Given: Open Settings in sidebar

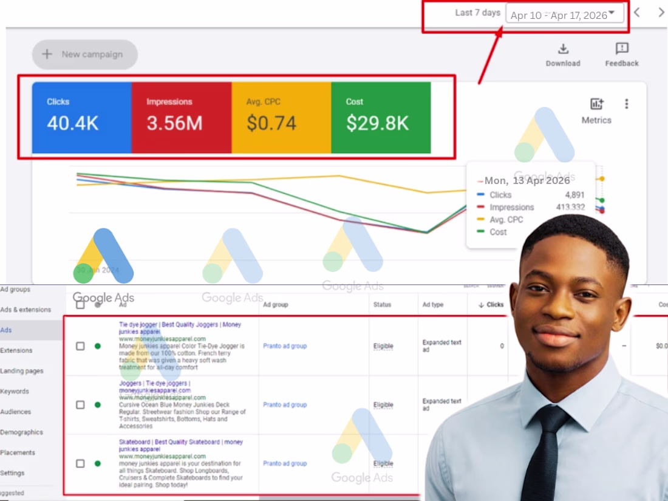Looking at the screenshot, I should point(12,473).
